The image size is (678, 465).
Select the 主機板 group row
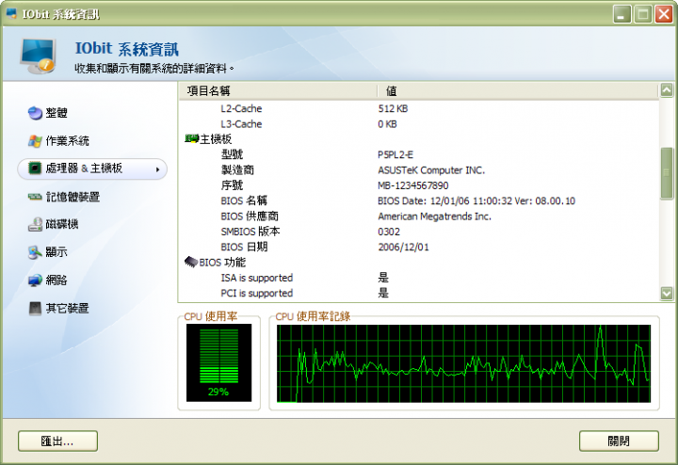[x=418, y=139]
